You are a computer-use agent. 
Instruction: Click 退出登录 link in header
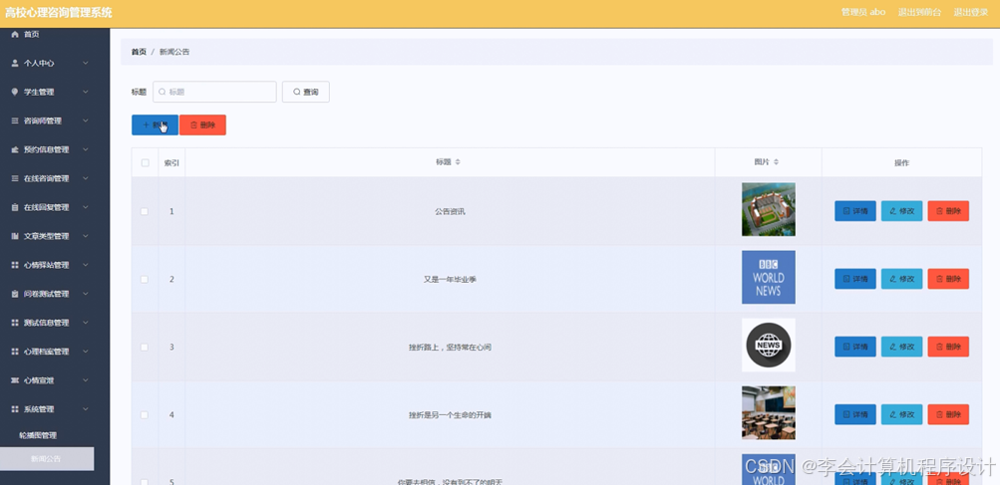click(971, 12)
